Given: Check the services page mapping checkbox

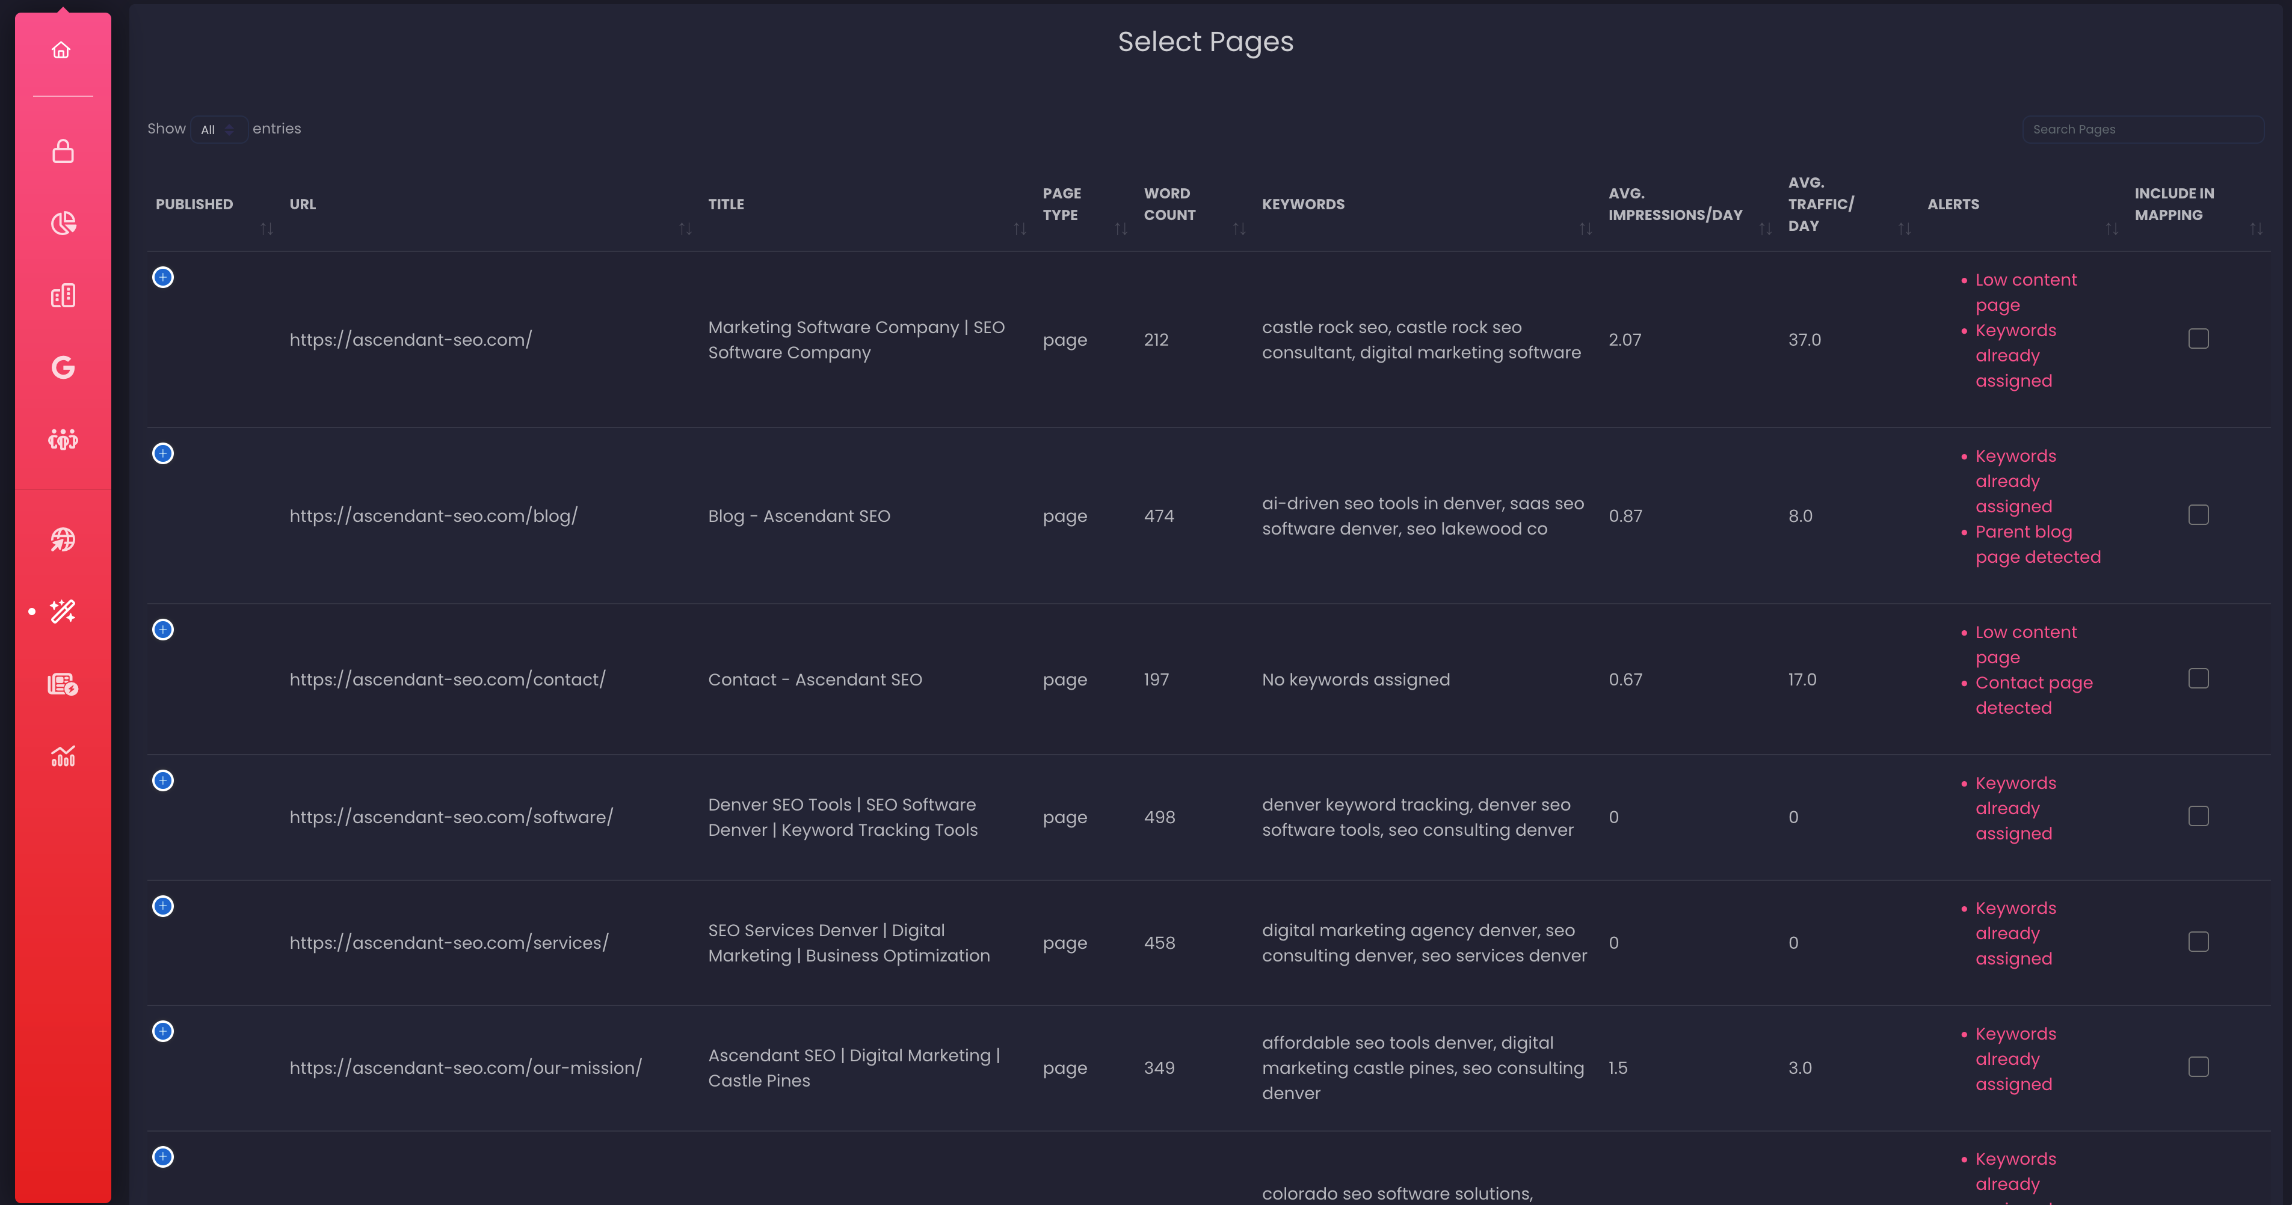Looking at the screenshot, I should pos(2199,942).
